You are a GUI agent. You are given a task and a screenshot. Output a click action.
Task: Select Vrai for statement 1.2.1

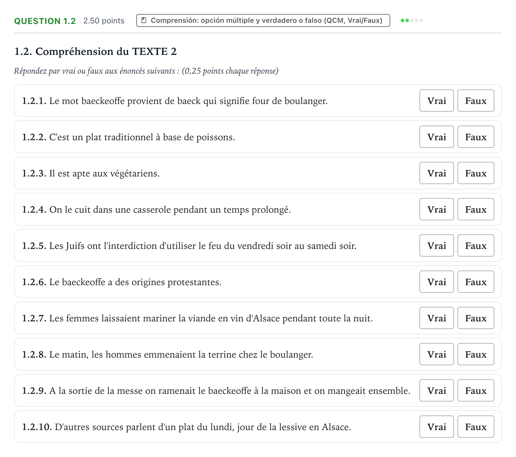[x=436, y=101]
